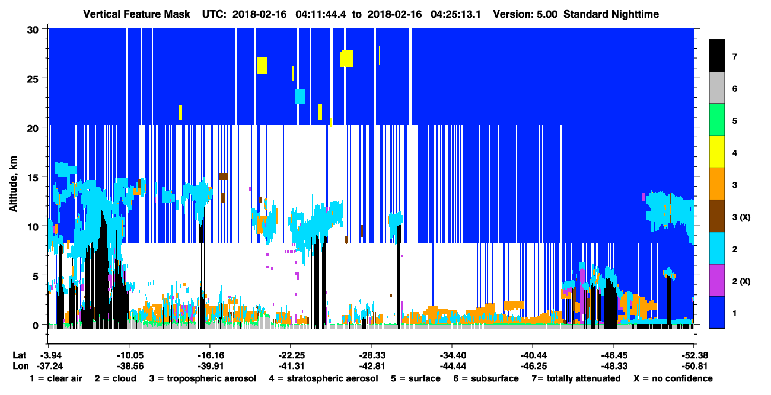This screenshot has width=771, height=395.
Task: Click the 'Altitude, km' axis label
Action: (13, 184)
